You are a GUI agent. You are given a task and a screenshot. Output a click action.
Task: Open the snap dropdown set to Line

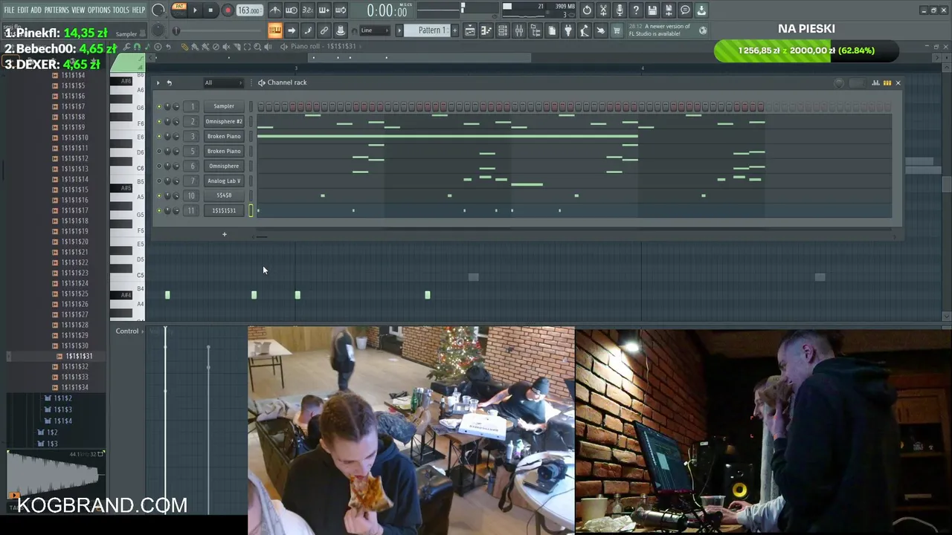pyautogui.click(x=375, y=30)
